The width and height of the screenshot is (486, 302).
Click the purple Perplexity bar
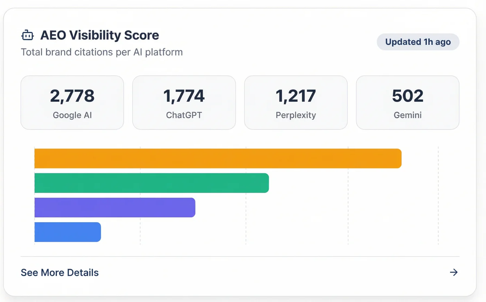[x=115, y=208]
